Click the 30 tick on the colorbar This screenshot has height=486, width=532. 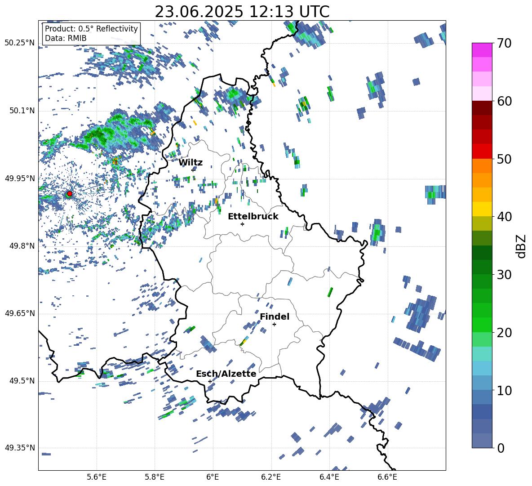pyautogui.click(x=504, y=275)
